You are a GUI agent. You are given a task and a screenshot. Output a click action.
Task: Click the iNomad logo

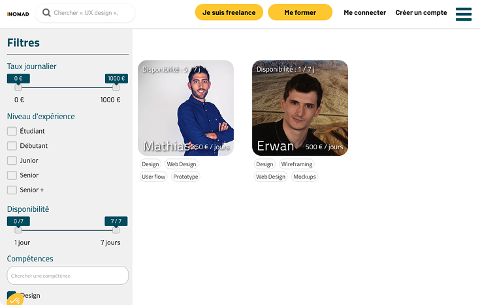click(18, 14)
